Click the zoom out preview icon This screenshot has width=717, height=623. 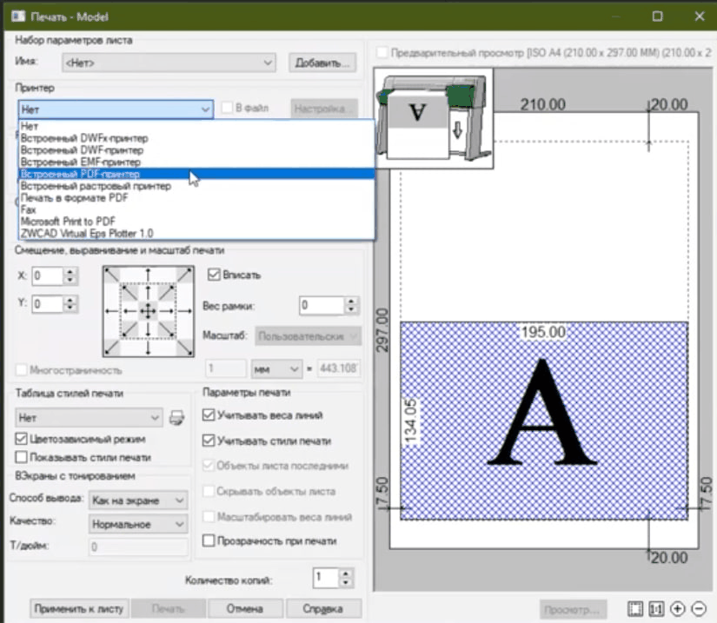tap(698, 609)
